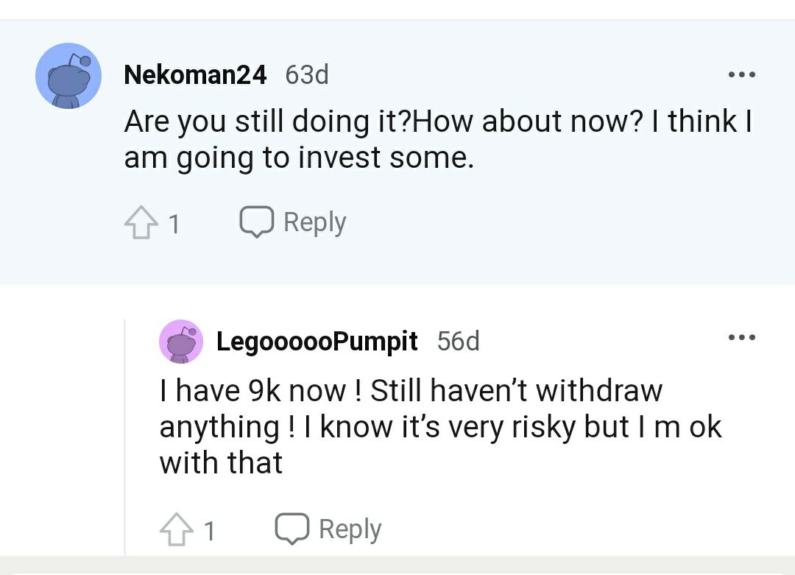Screen dimensions: 795x575
Task: Click the Reply label under Nekoman24's comment
Action: (x=315, y=222)
